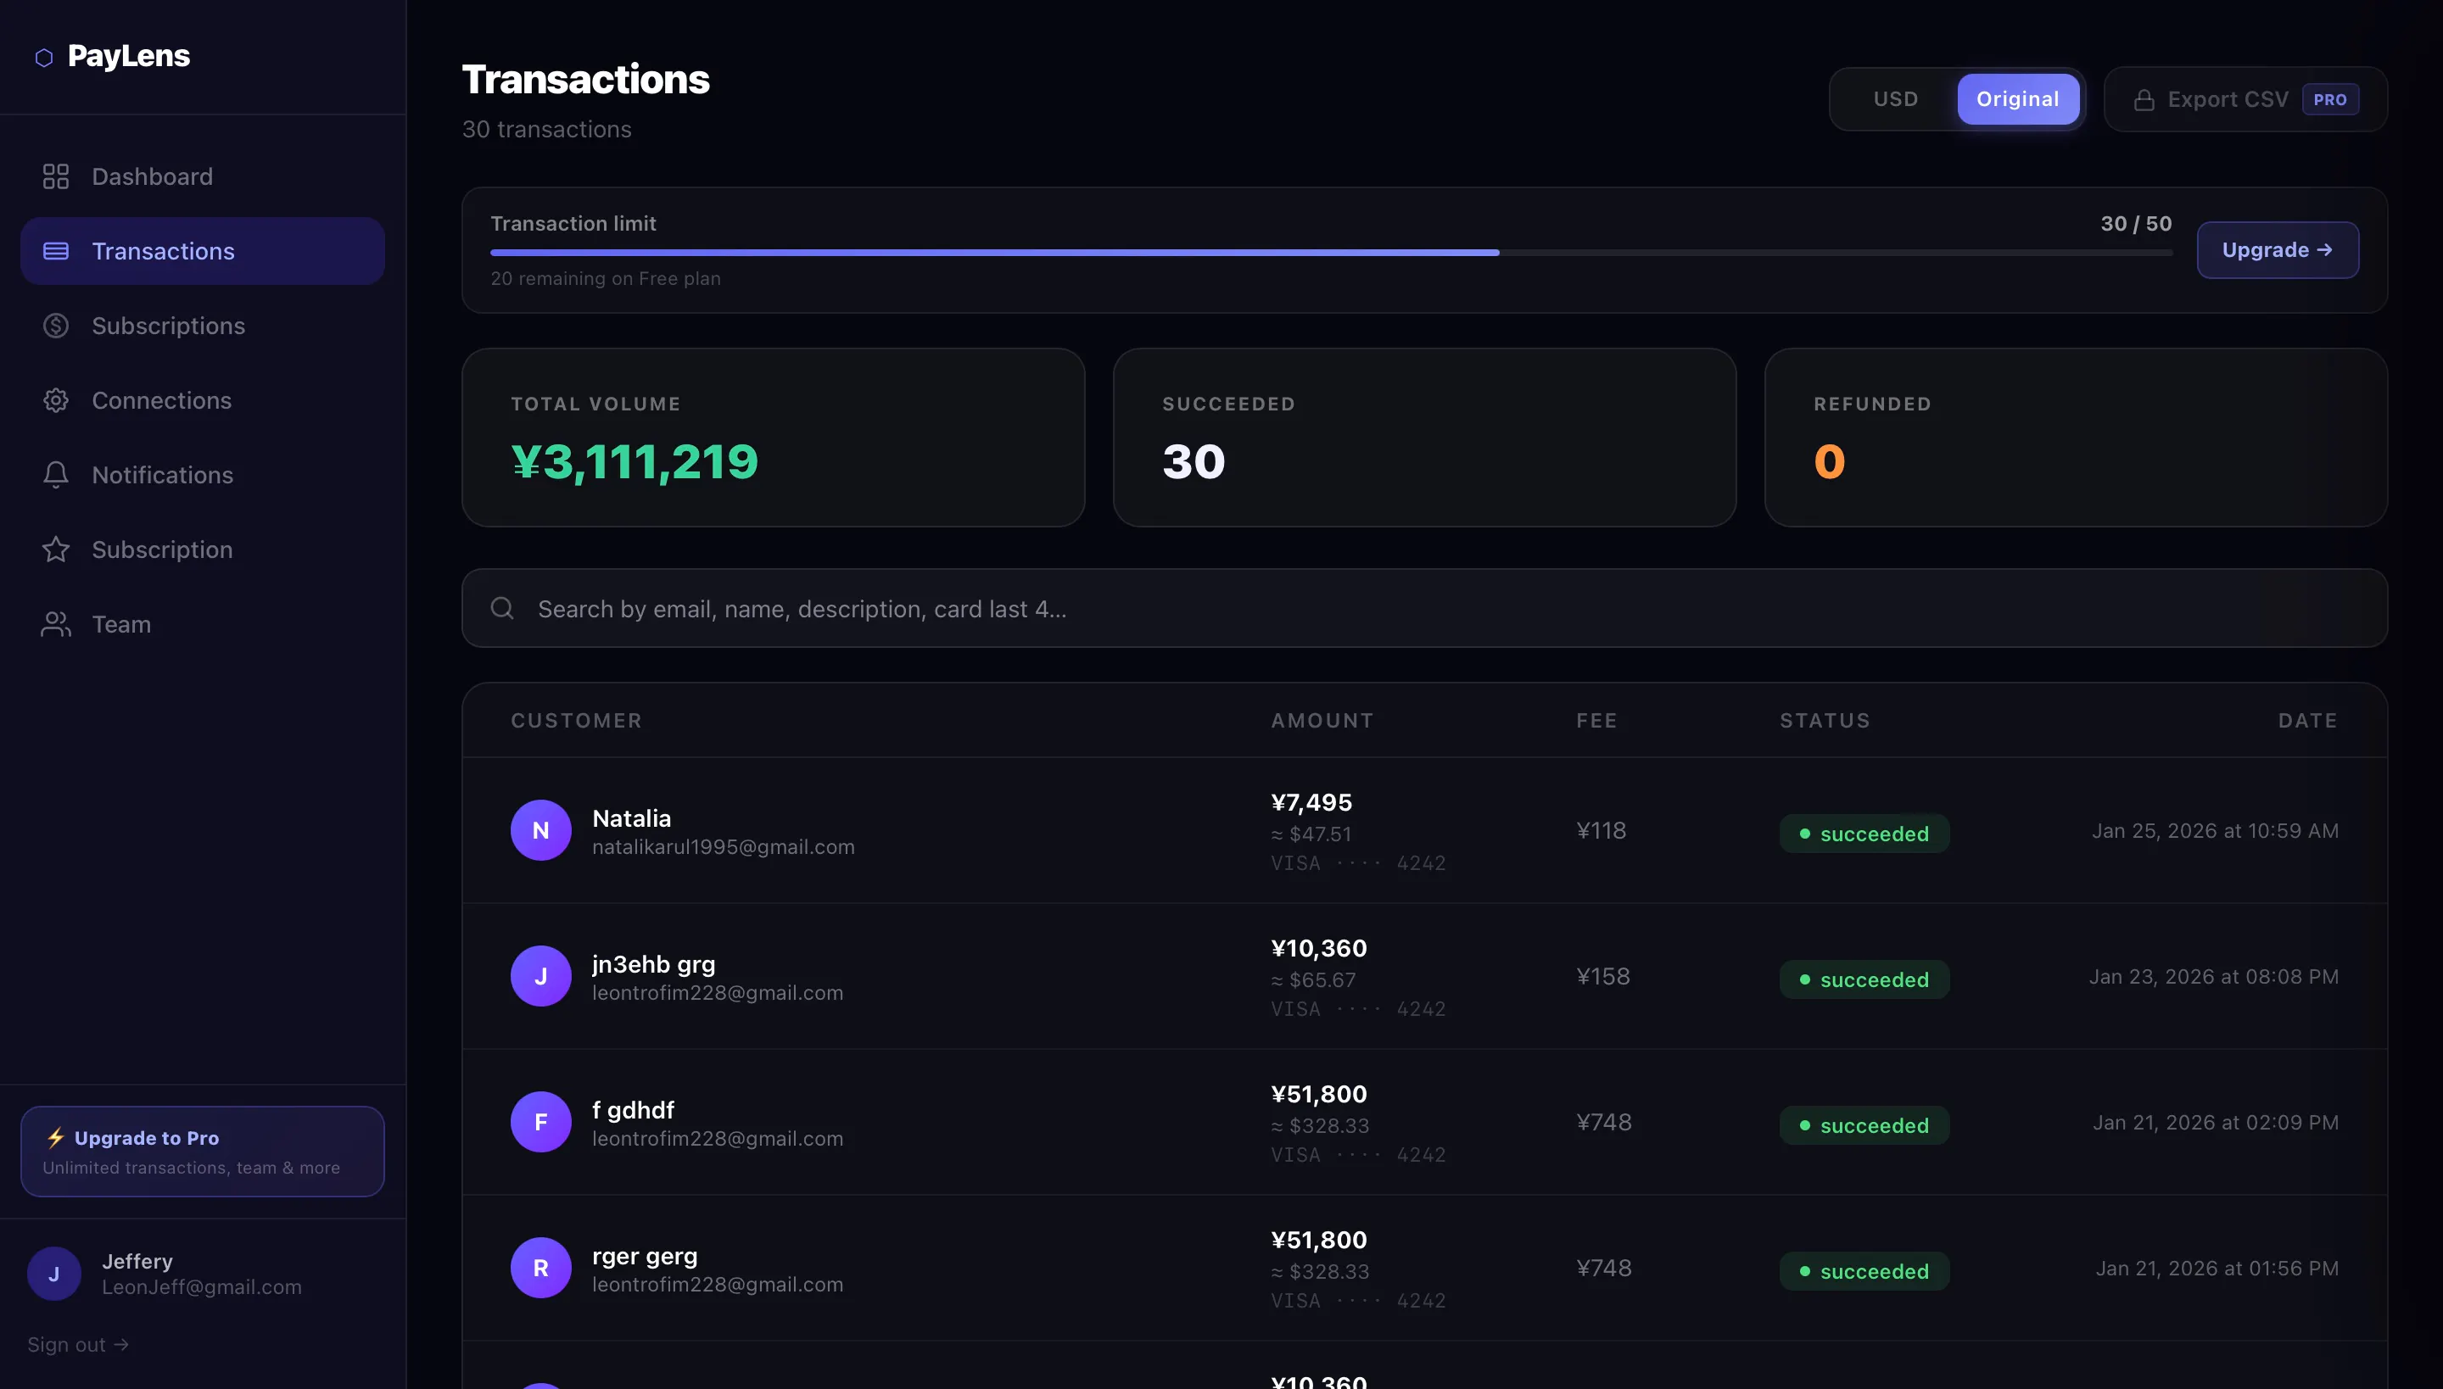The width and height of the screenshot is (2443, 1389).
Task: Click 20 remaining on Free plan text
Action: click(605, 278)
